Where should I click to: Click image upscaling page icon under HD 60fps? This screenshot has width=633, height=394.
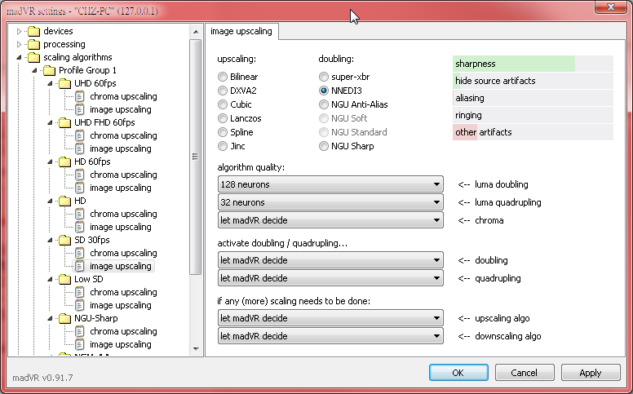(x=80, y=188)
